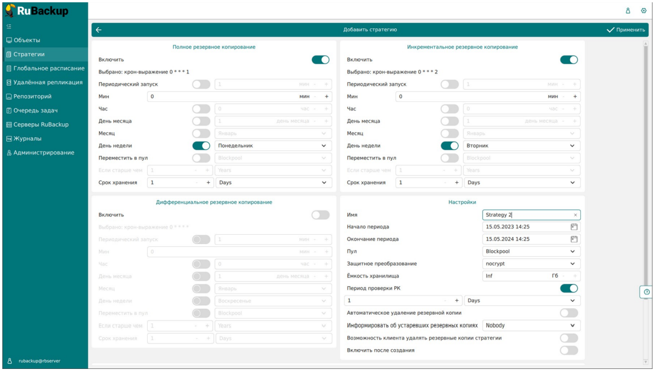
Task: Open Администрирование section
Action: [45, 153]
